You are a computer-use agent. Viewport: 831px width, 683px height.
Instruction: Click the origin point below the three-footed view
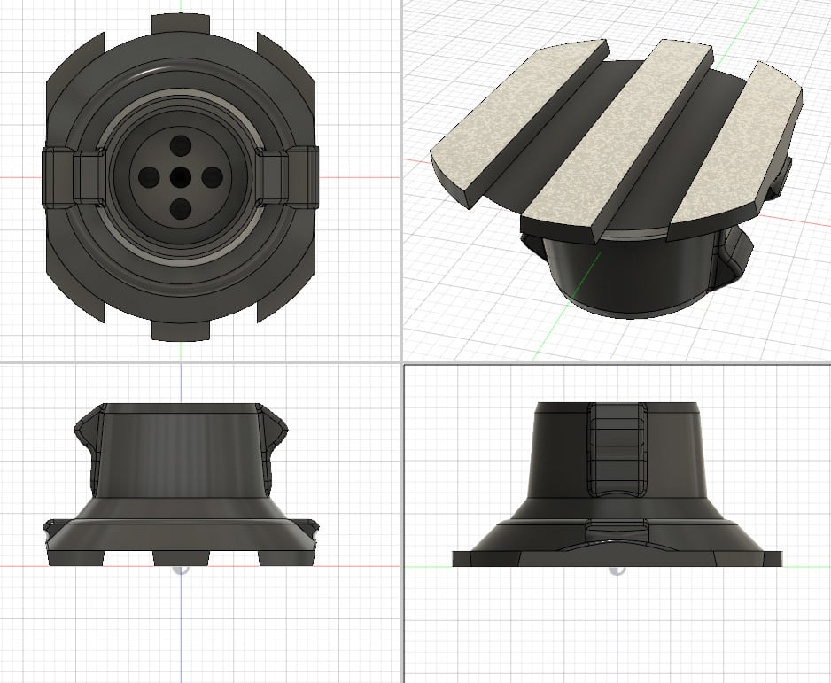point(181,570)
